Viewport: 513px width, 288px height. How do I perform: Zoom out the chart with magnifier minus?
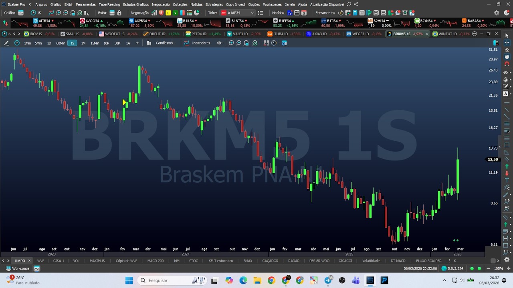[239, 43]
